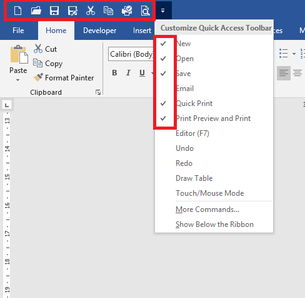
Task: Toggle Bold formatting
Action: click(114, 73)
